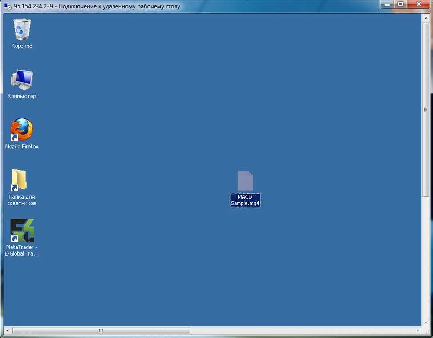Click the Mozilla Firefox shortcut icon
The width and height of the screenshot is (433, 338).
22,130
